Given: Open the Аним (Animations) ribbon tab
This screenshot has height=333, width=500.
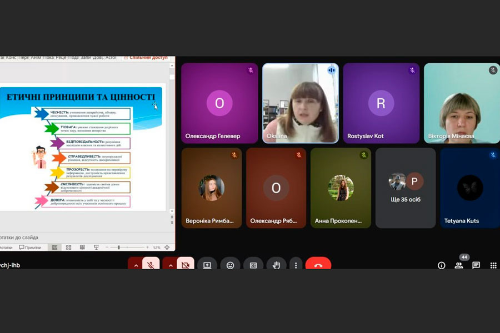Looking at the screenshot, I should 36,57.
